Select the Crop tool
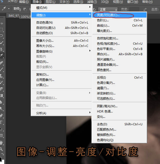The image size is (160, 164). click(2, 49)
